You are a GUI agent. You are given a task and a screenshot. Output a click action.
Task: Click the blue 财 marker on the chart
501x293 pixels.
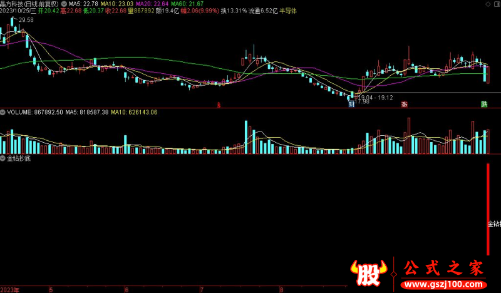351,104
